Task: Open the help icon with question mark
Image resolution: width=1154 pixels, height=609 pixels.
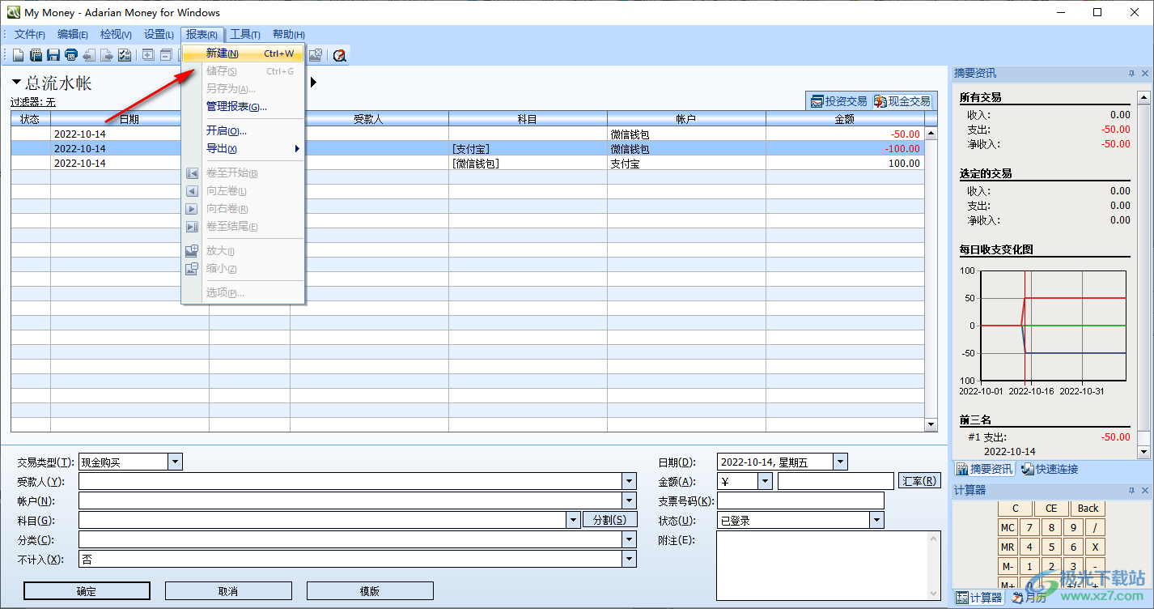Action: pos(340,55)
